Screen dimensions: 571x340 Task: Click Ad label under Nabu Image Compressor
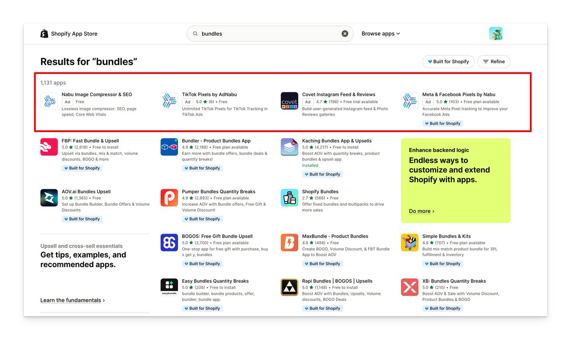coord(68,102)
